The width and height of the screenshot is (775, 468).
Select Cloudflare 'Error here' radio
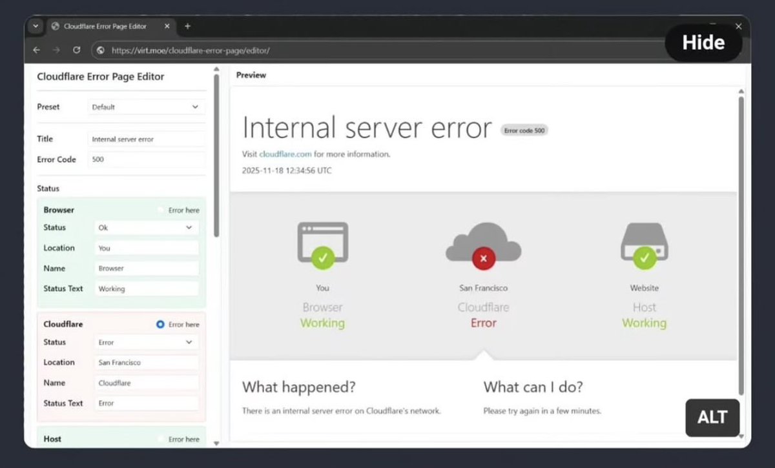coord(161,324)
